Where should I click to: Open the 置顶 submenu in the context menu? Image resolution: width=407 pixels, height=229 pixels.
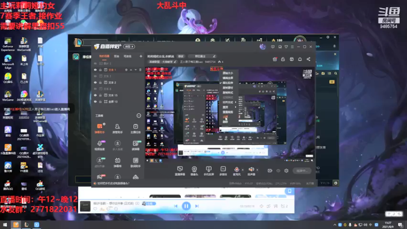[x=229, y=107]
